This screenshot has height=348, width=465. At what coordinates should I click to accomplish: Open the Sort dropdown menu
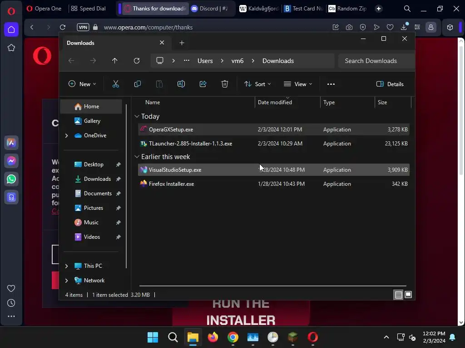point(257,84)
